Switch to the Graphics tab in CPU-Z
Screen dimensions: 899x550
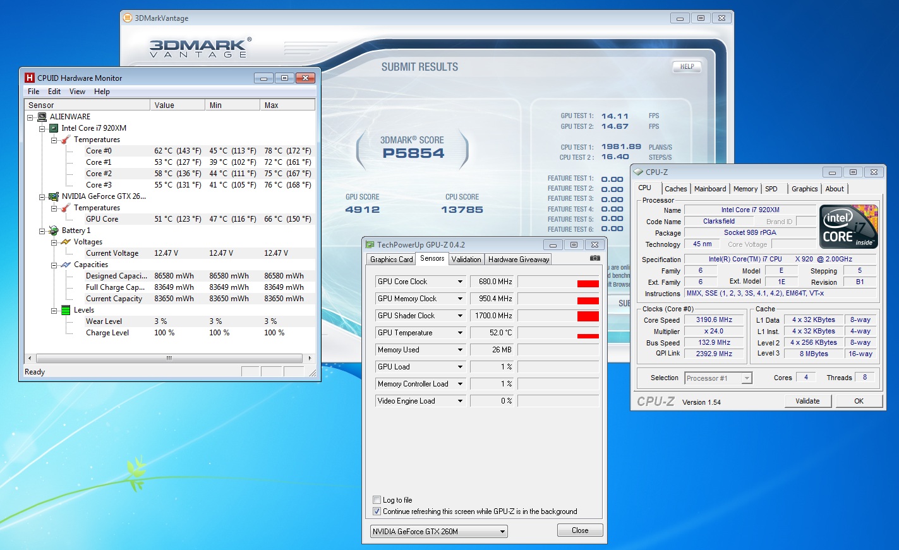pyautogui.click(x=804, y=189)
